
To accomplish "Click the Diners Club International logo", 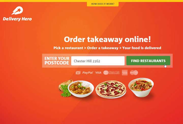I will (112, 73).
